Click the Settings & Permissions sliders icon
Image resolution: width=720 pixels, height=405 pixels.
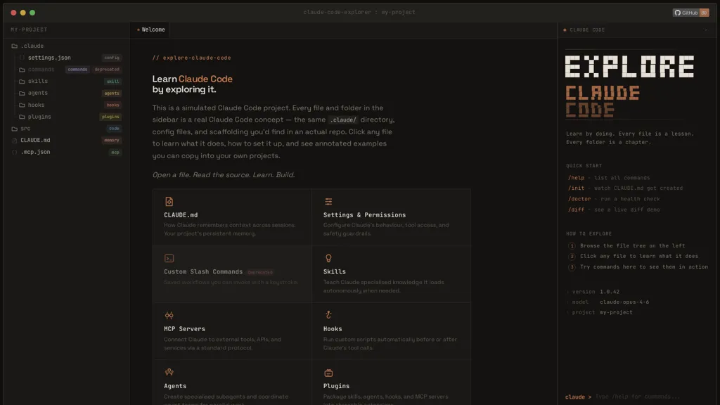coord(328,202)
